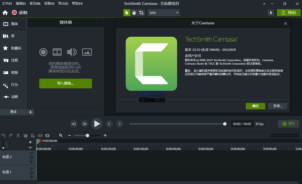Toggle visibility of 轨道 2 with the eye icon
The height and width of the screenshot is (184, 302).
pyautogui.click(x=31, y=153)
